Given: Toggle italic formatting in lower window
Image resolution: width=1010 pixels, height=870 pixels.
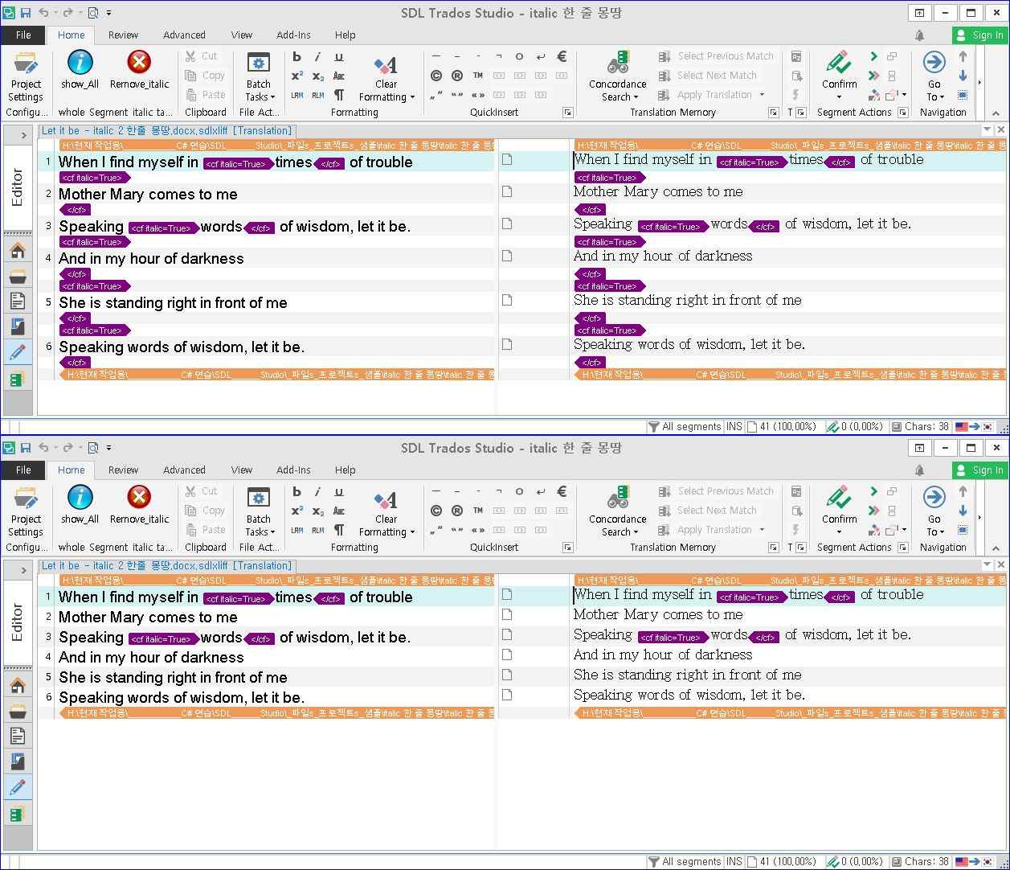Looking at the screenshot, I should (318, 491).
